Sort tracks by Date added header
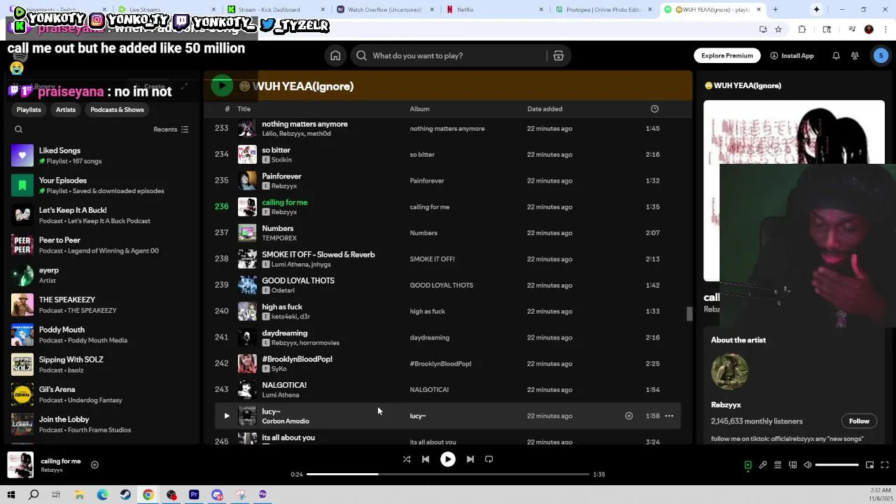The image size is (896, 504). pos(545,109)
